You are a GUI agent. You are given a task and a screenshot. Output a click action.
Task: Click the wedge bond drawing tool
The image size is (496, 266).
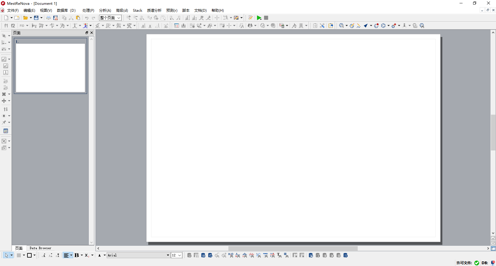pos(366,26)
